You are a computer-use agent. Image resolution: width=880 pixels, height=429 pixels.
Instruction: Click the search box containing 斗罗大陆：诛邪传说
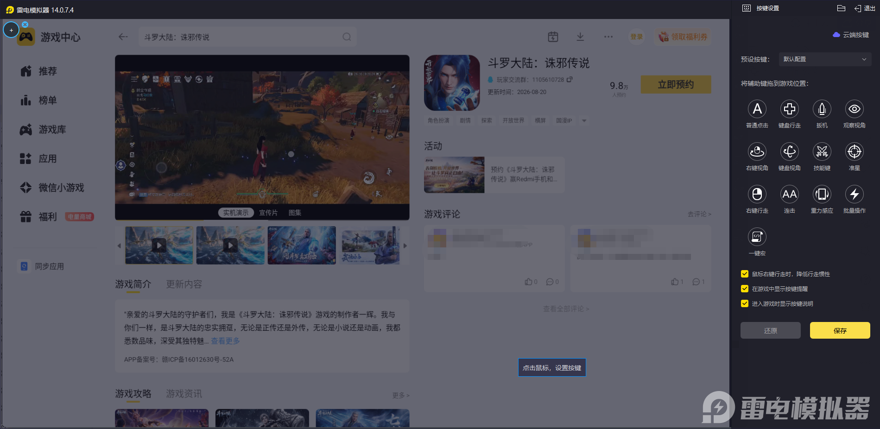tap(247, 37)
